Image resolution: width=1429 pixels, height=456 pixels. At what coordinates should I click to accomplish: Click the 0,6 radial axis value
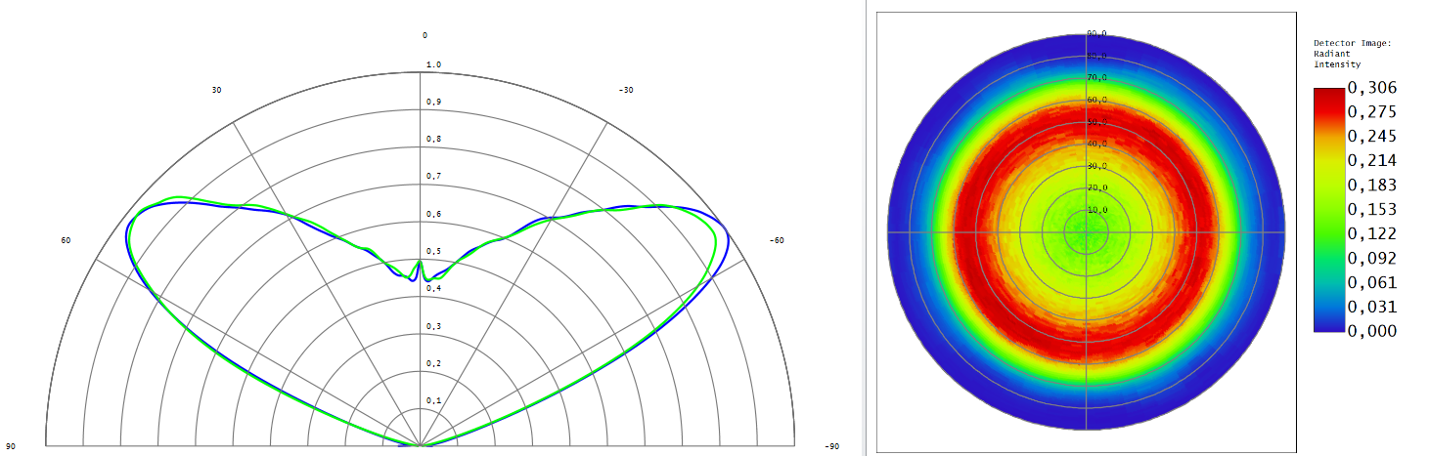coord(433,215)
